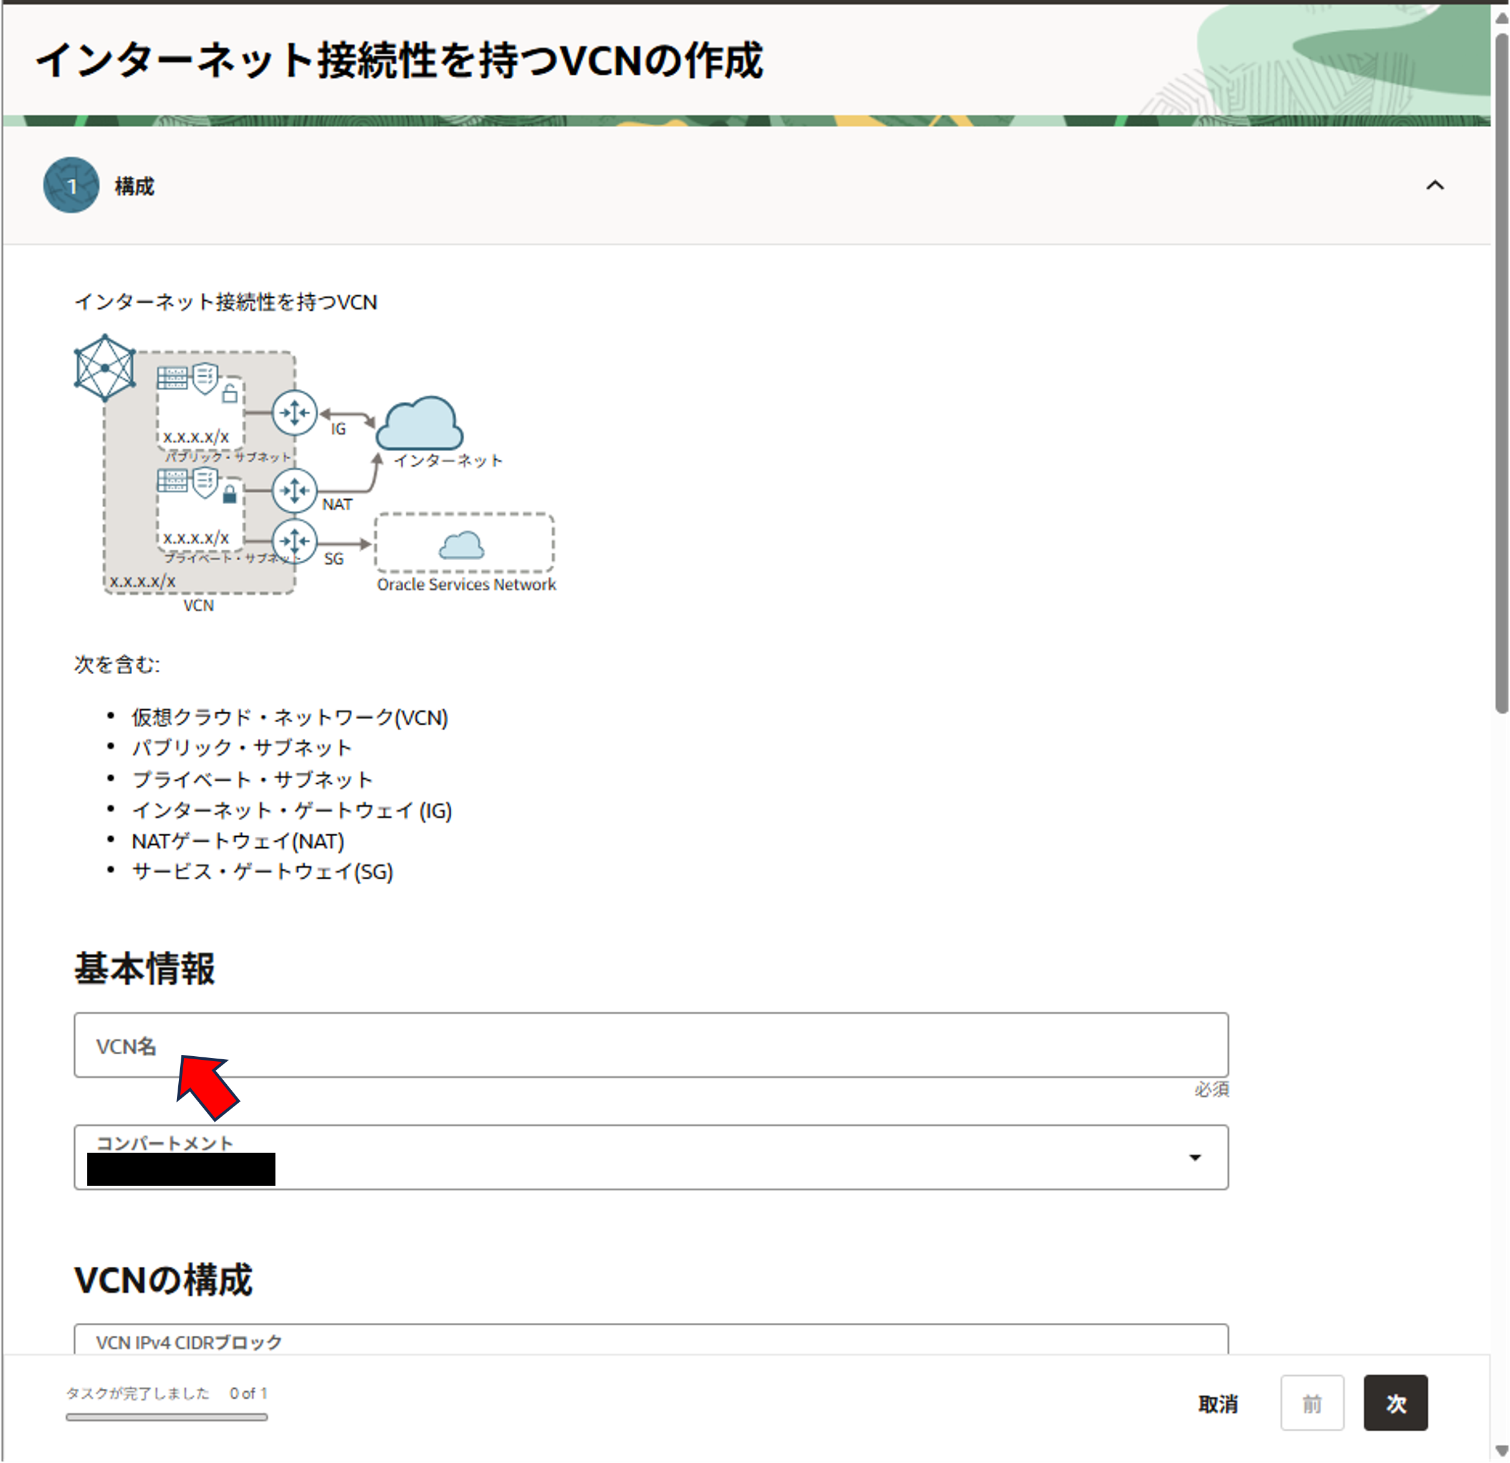Click the Oracle Services Network cloud icon
The height and width of the screenshot is (1463, 1510).
461,545
